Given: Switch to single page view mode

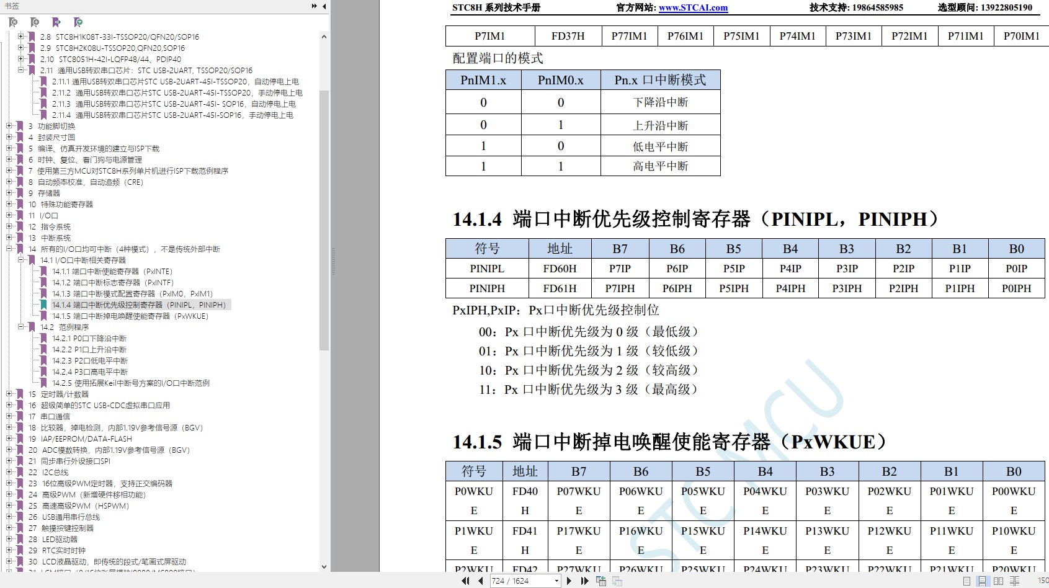Looking at the screenshot, I should [966, 581].
